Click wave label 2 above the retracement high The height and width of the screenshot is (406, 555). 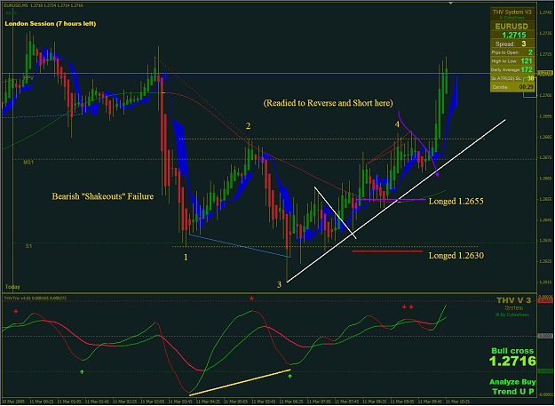pos(248,126)
